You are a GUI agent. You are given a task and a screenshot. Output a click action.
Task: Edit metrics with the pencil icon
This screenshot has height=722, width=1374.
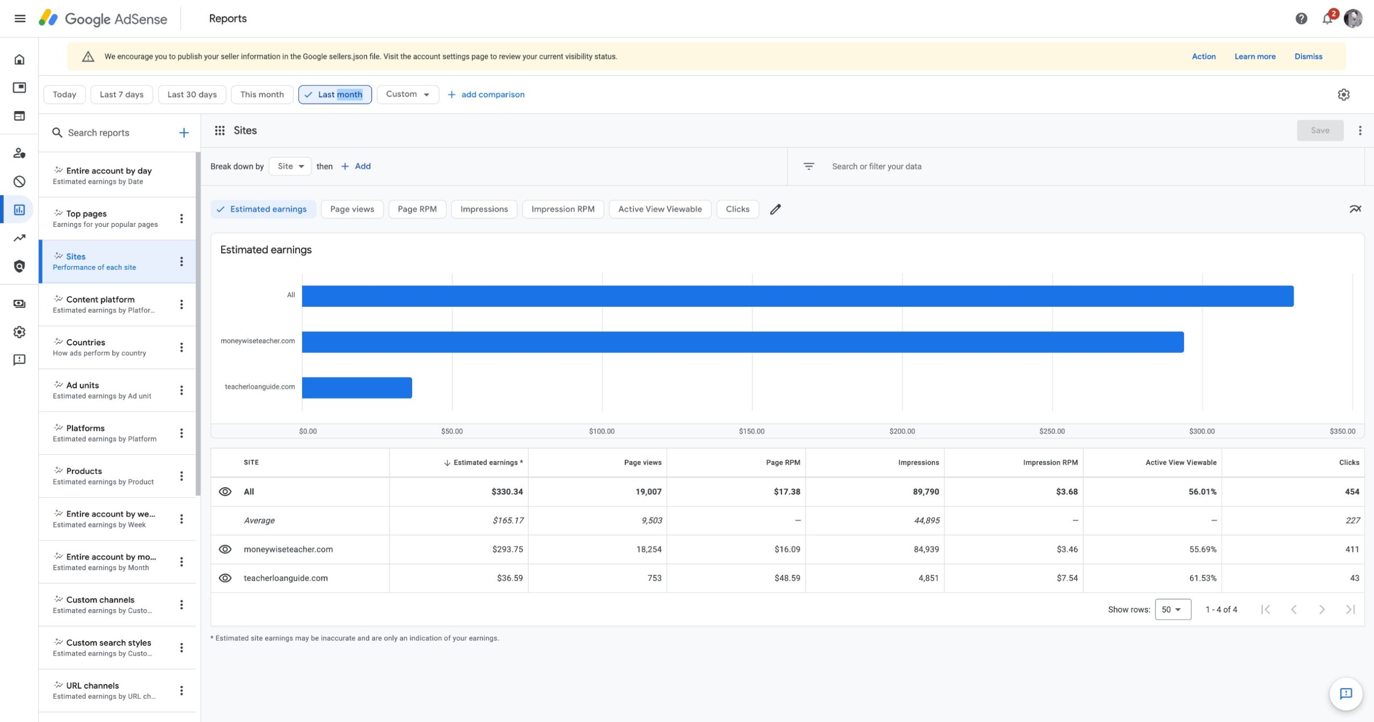[x=775, y=209]
